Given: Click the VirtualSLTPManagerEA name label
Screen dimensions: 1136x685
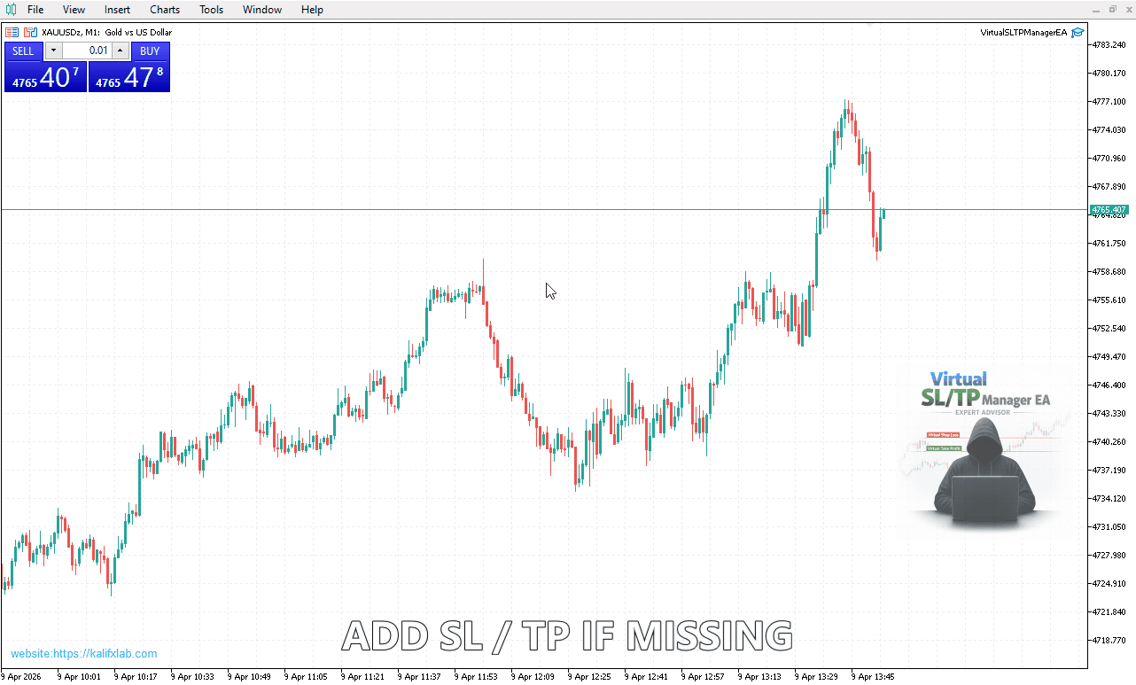Looking at the screenshot, I should pos(1023,33).
